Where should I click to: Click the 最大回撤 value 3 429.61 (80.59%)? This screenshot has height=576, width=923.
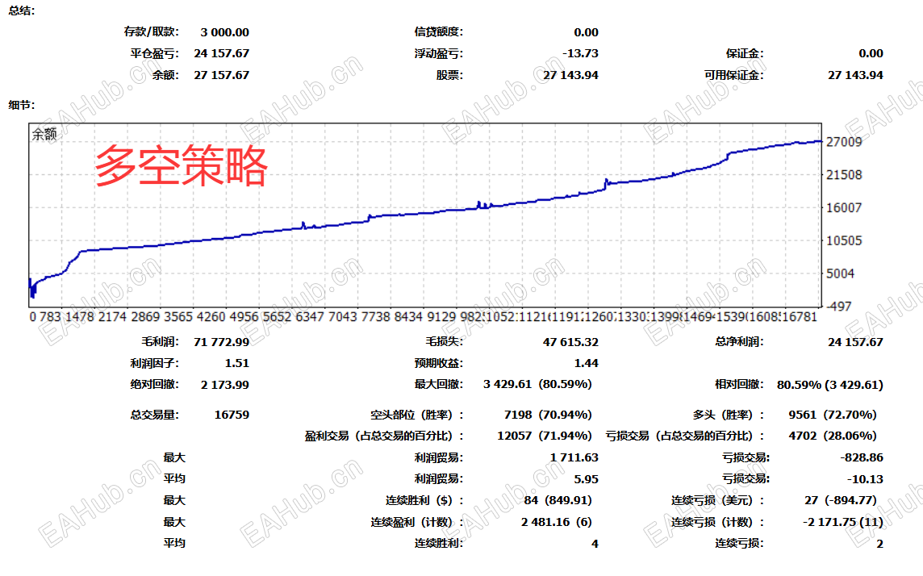pos(537,384)
